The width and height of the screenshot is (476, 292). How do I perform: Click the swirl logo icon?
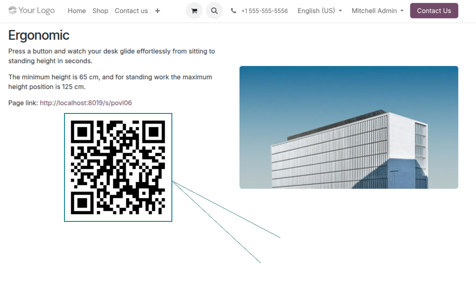pyautogui.click(x=13, y=11)
